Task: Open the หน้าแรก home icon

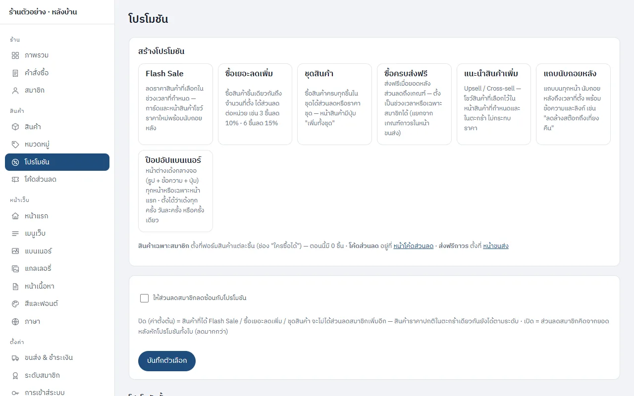Action: (15, 216)
